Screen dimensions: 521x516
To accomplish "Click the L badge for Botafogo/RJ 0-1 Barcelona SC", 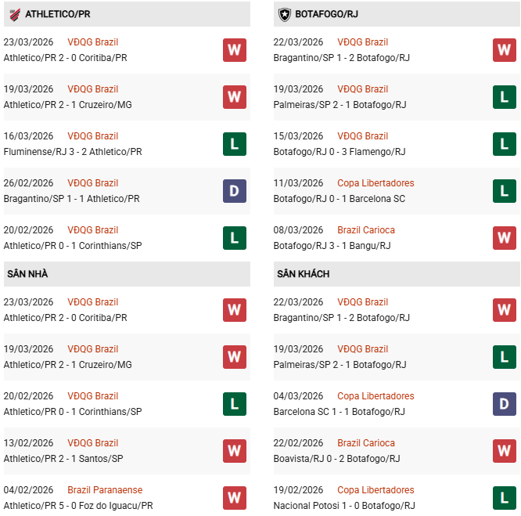I will (x=505, y=191).
